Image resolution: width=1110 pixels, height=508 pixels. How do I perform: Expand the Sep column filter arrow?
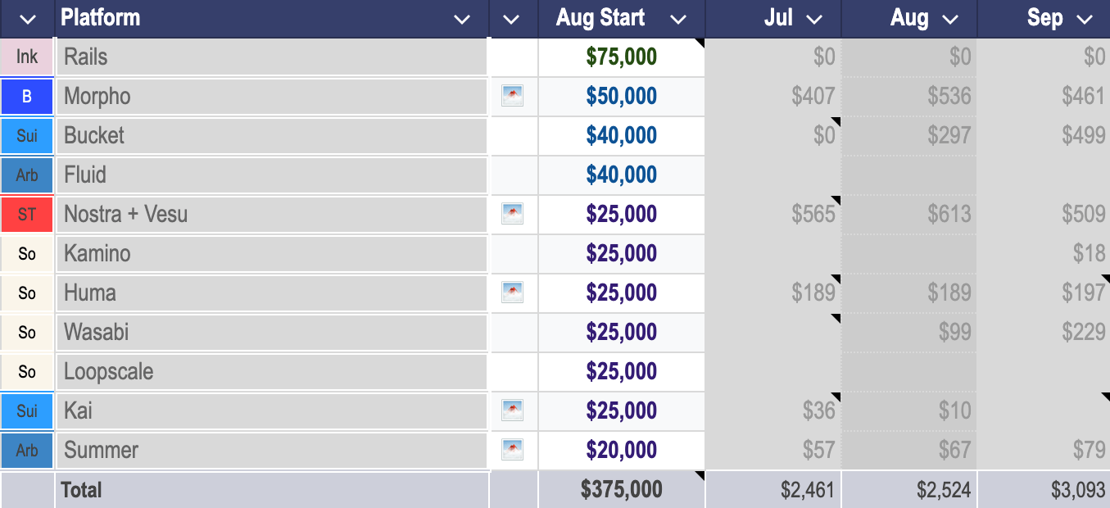1085,19
